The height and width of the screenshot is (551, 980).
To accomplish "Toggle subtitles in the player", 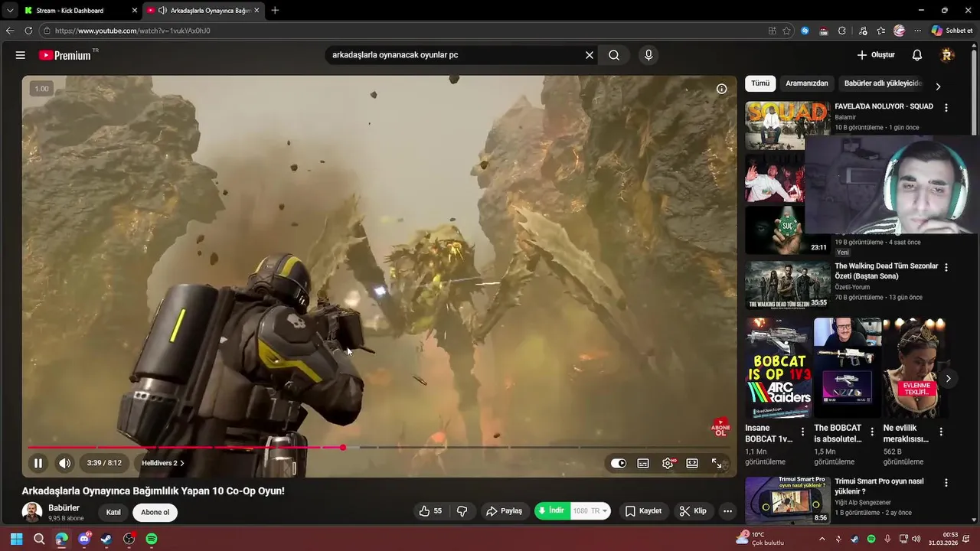I will (x=643, y=463).
